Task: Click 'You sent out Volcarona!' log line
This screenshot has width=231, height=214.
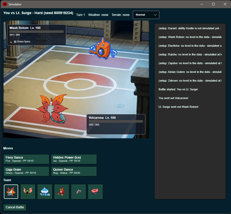Action: click(x=173, y=98)
